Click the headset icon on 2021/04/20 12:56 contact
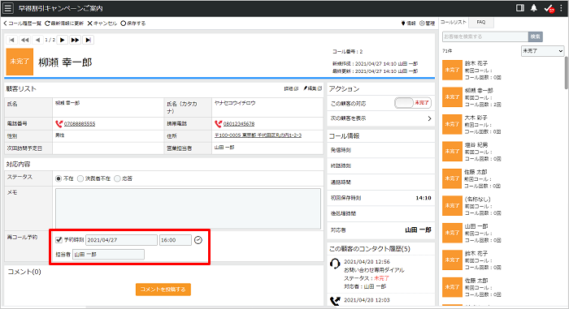This screenshot has height=309, width=569. (335, 264)
